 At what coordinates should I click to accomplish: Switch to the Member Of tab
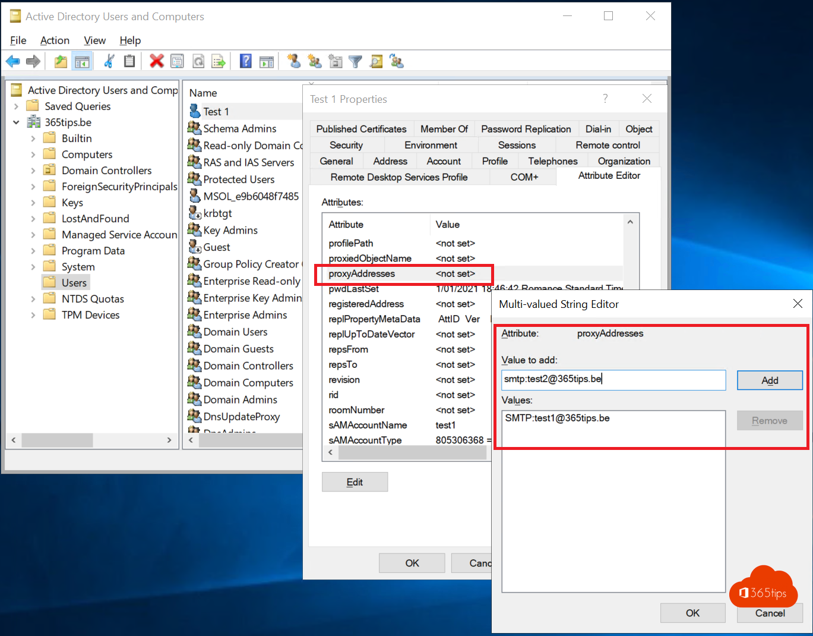[444, 128]
